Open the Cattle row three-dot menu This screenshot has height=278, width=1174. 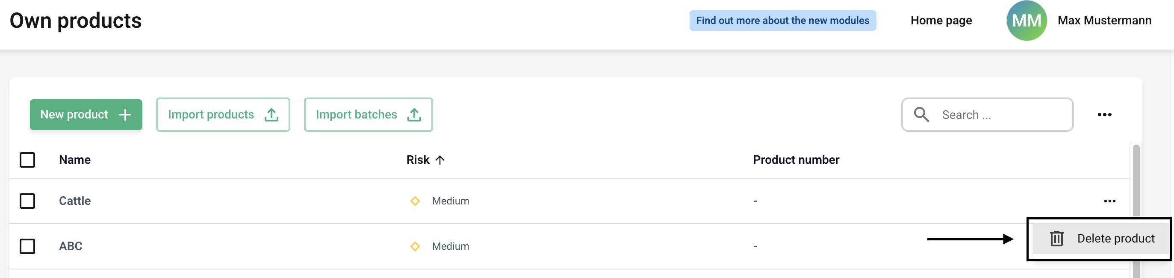1109,201
